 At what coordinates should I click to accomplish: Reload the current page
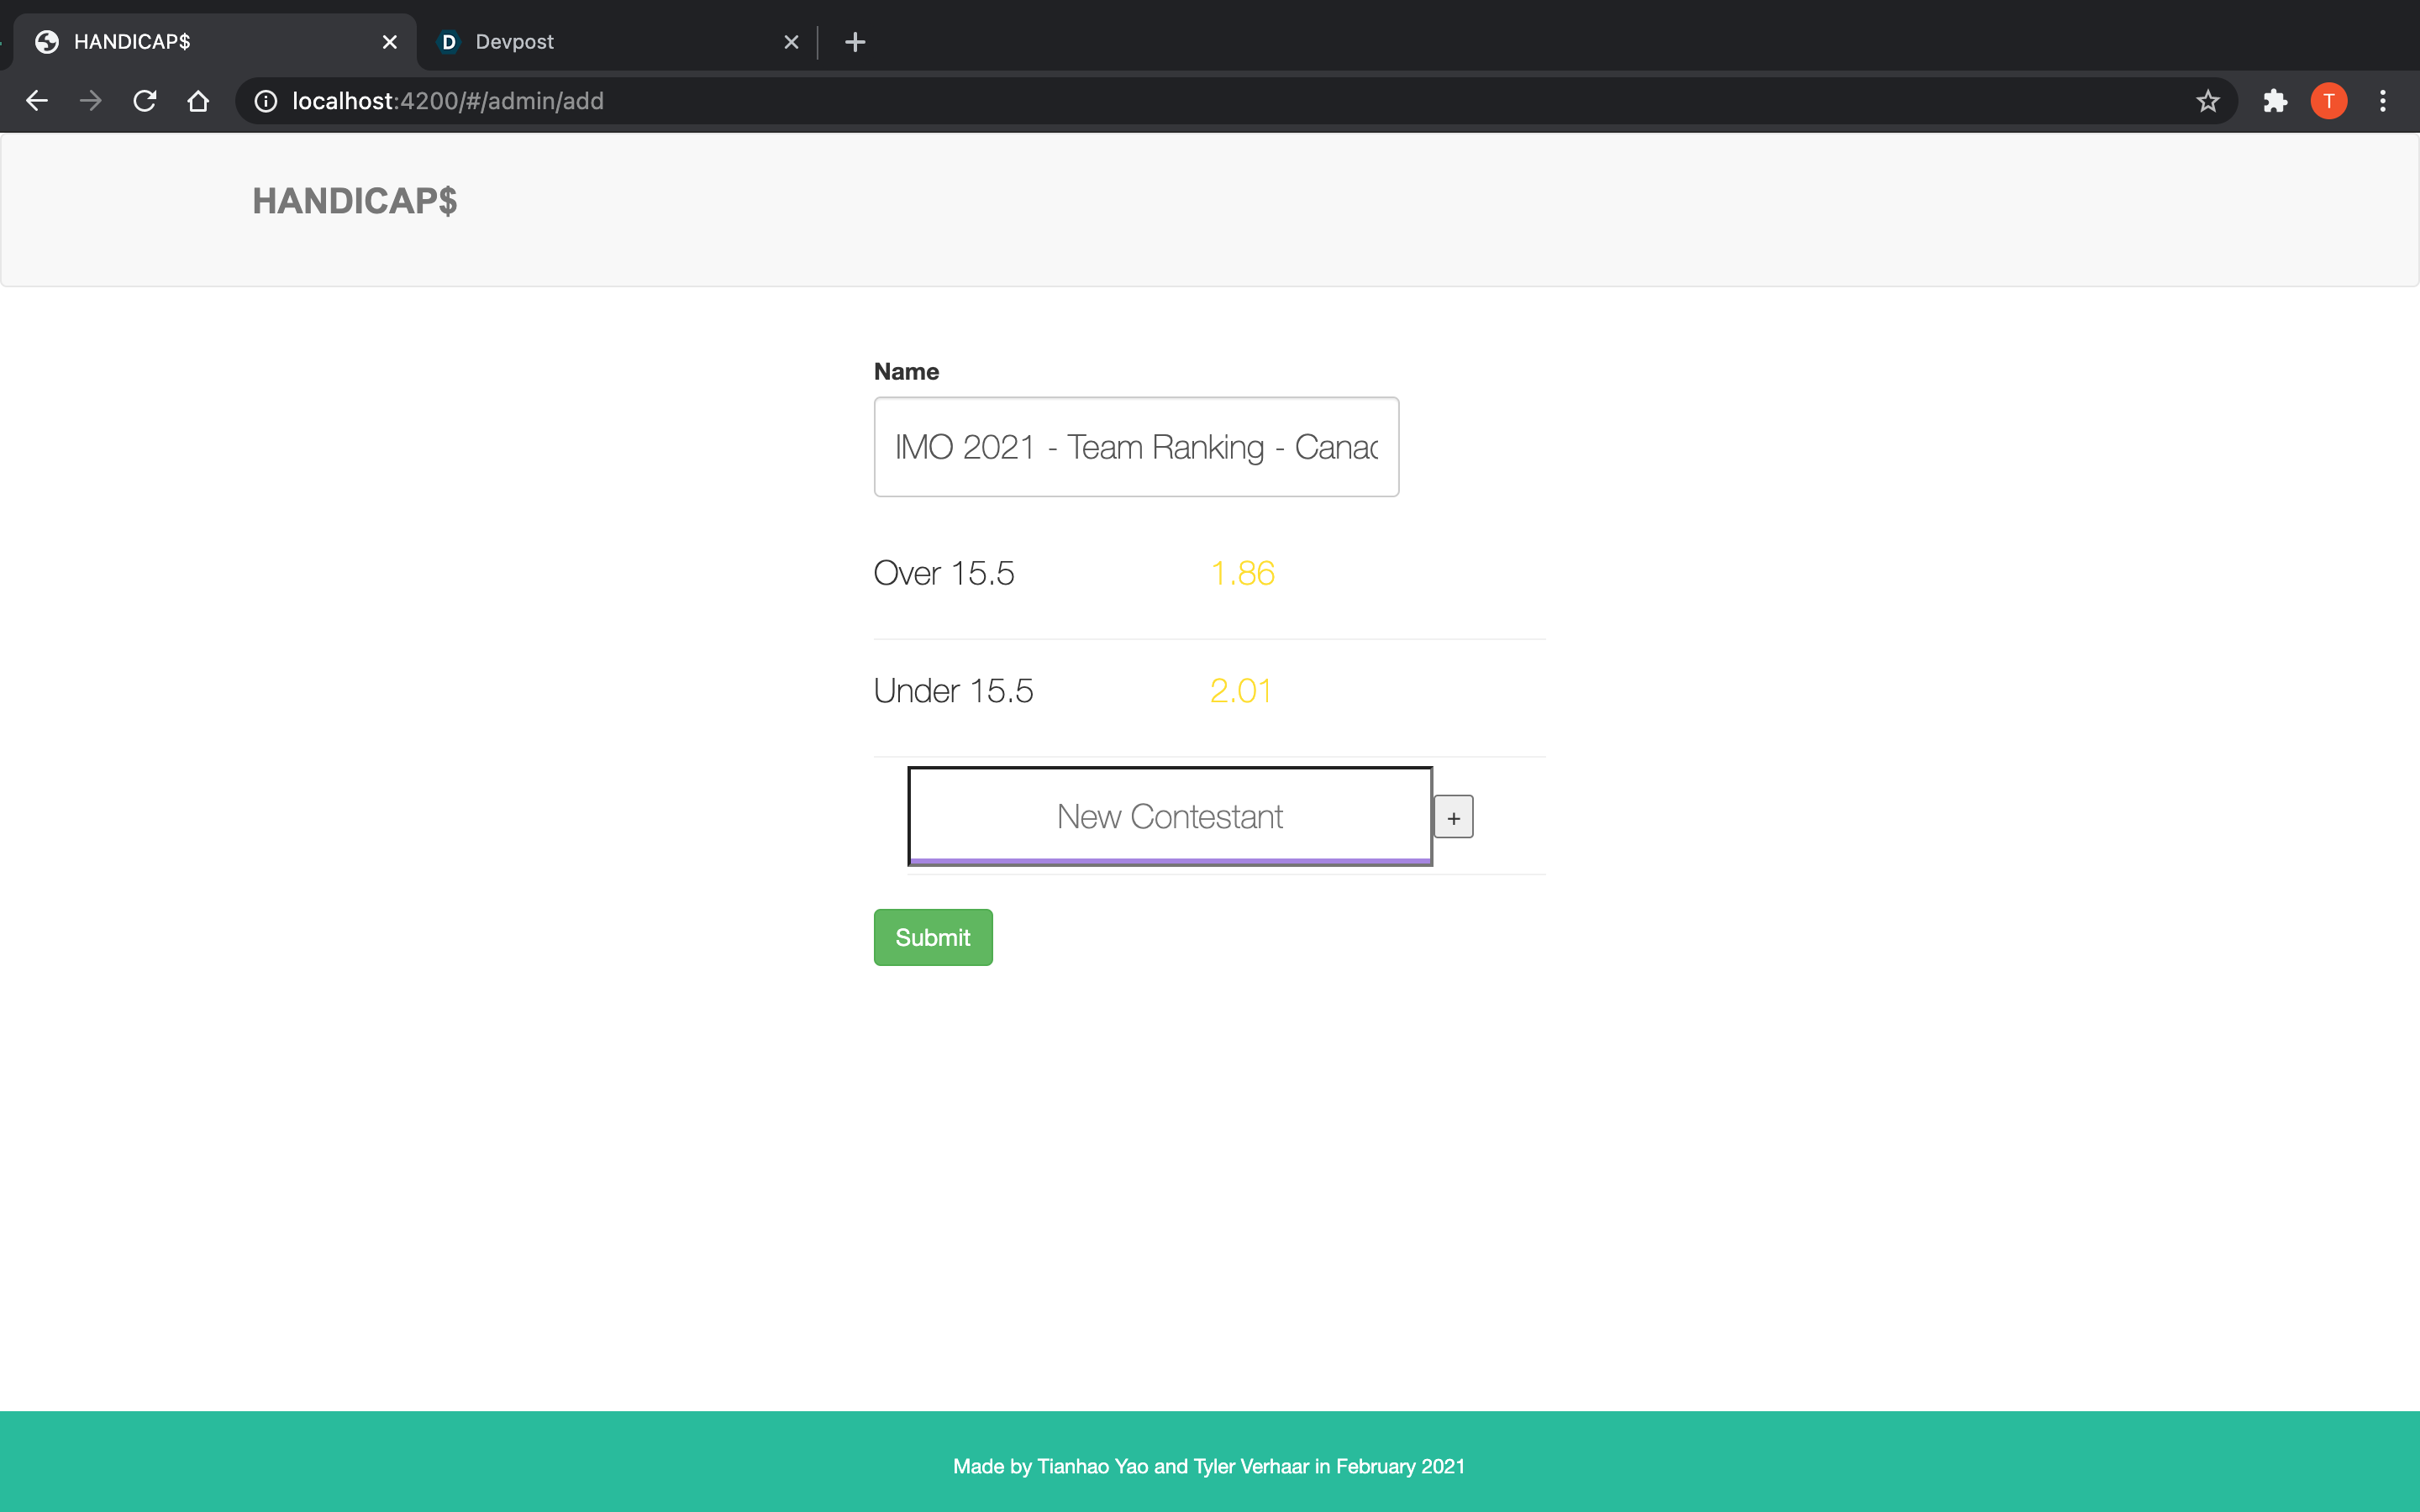(145, 101)
